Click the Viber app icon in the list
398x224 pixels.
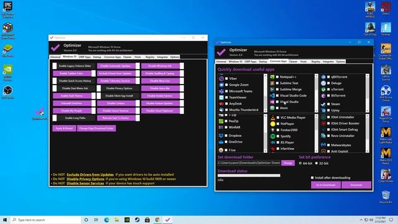pos(221,79)
